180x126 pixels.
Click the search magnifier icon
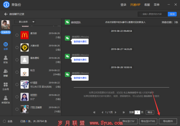141,14
